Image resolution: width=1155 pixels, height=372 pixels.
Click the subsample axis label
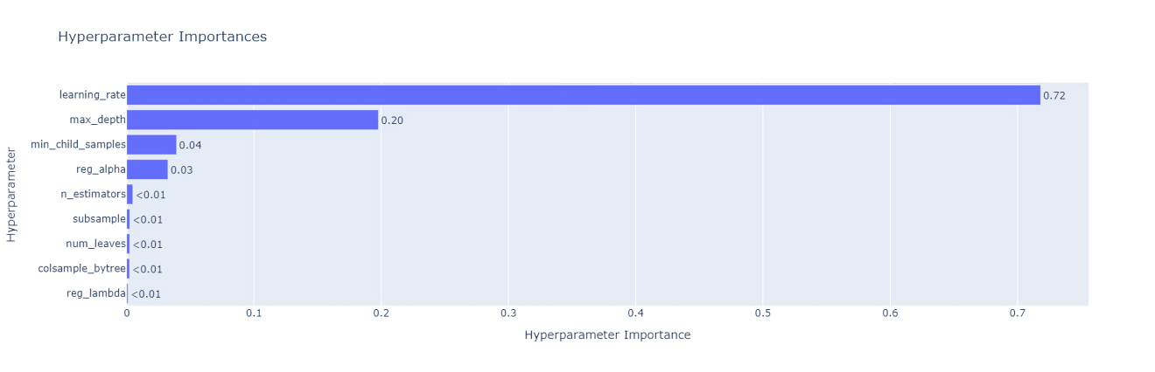99,219
